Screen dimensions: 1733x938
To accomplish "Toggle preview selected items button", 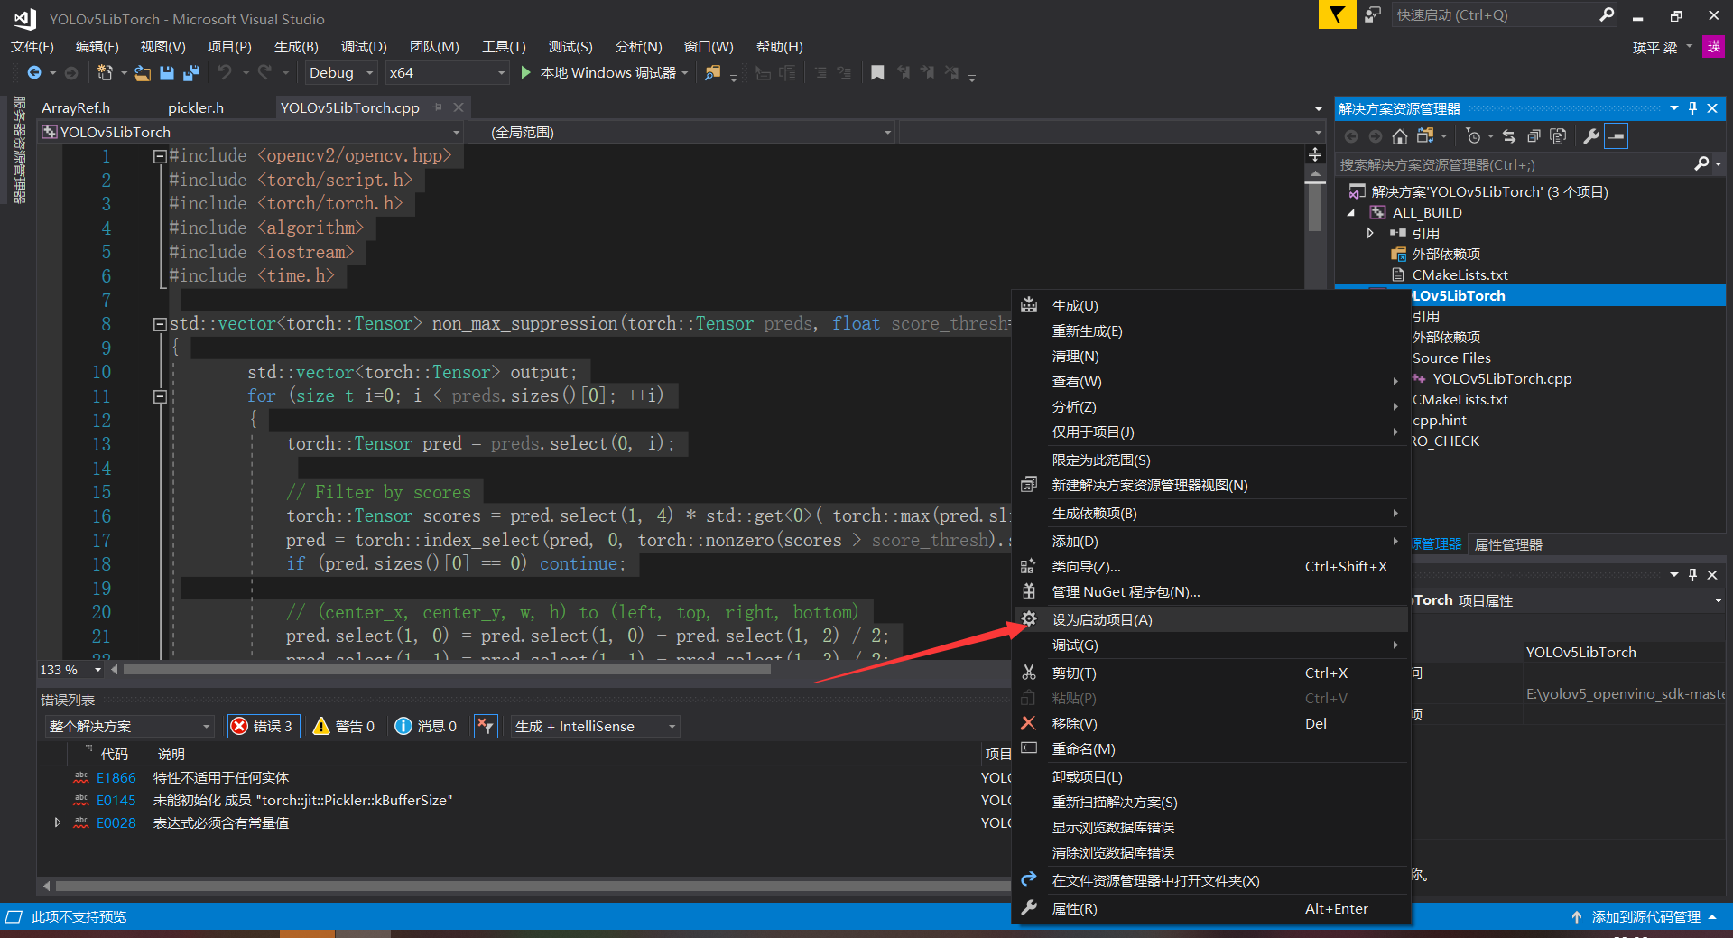I will pos(1617,136).
